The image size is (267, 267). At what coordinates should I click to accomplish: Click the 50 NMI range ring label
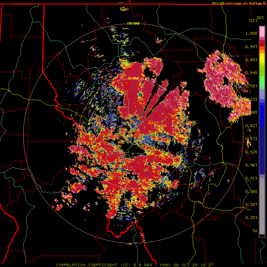pyautogui.click(x=133, y=79)
